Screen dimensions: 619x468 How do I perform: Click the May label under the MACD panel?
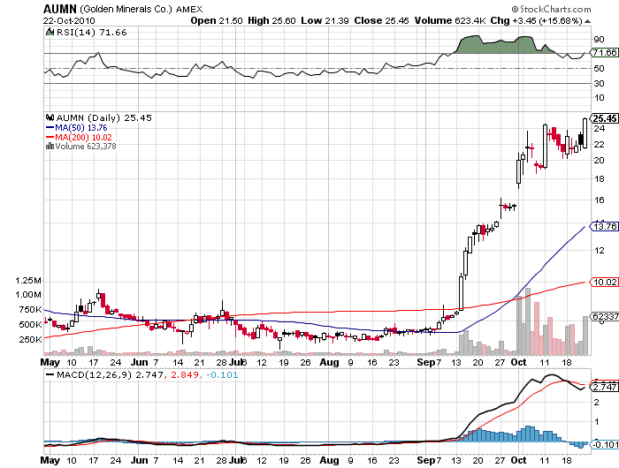[50, 460]
